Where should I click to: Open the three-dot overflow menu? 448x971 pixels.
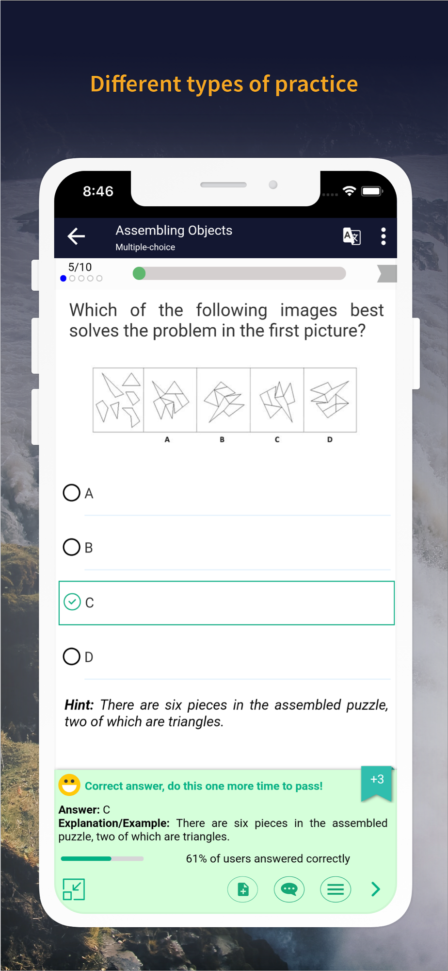[x=384, y=236]
